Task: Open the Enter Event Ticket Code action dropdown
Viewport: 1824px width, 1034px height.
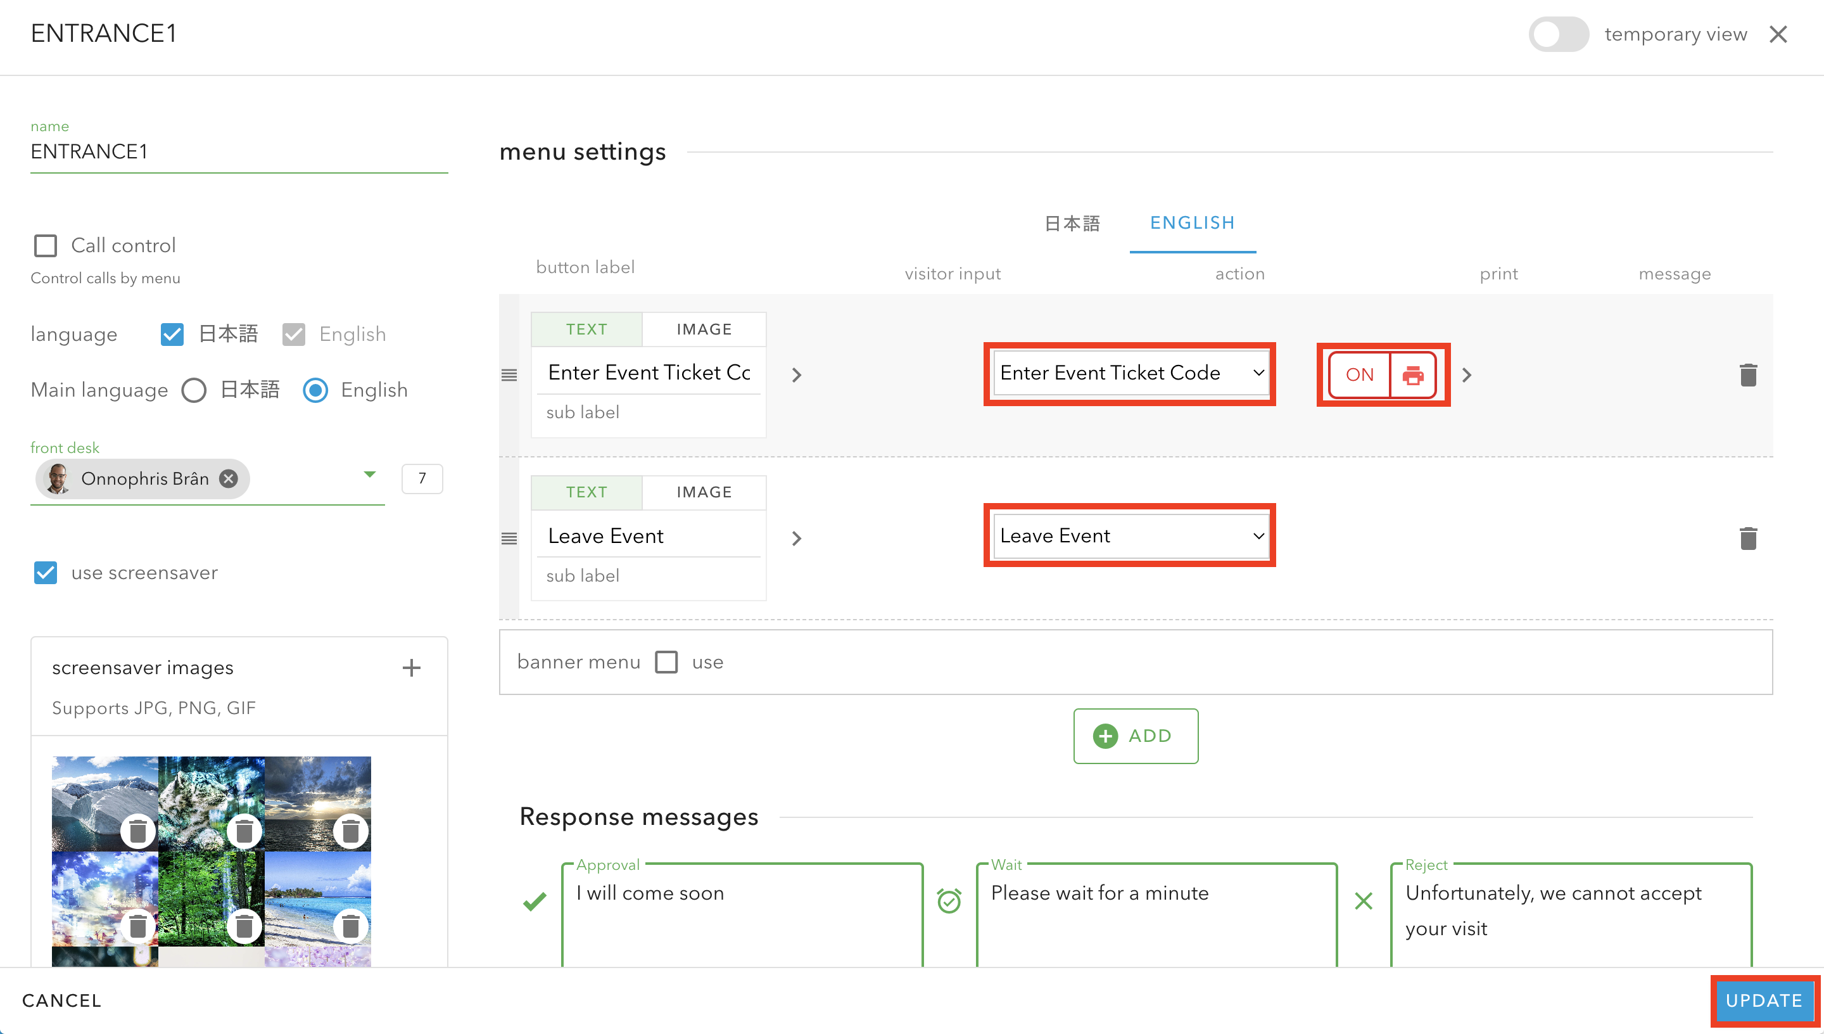Action: (x=1130, y=373)
